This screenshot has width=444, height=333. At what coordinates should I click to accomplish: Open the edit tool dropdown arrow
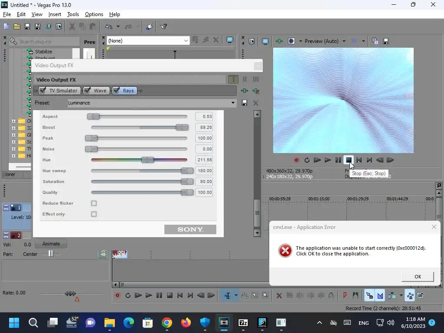[x=236, y=295]
